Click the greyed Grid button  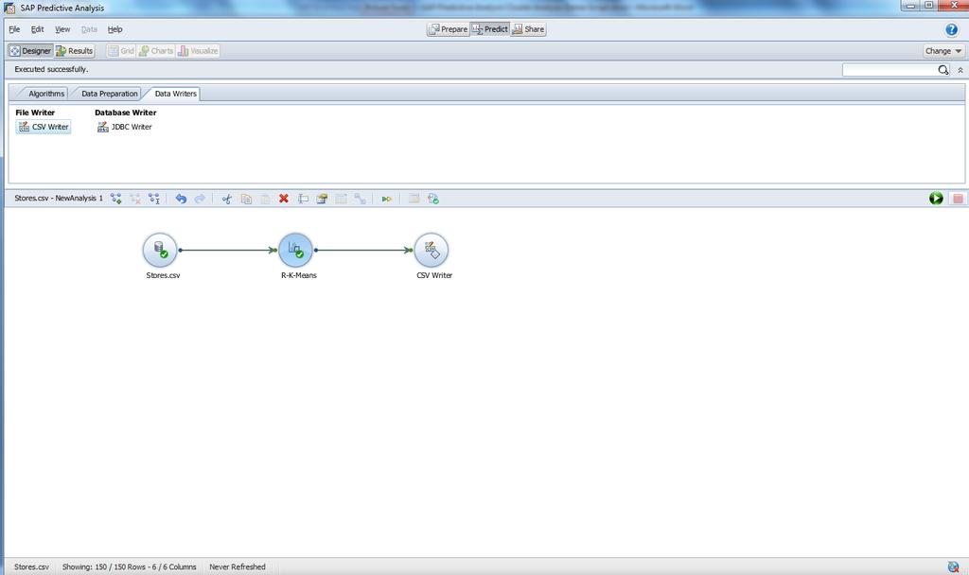(120, 51)
